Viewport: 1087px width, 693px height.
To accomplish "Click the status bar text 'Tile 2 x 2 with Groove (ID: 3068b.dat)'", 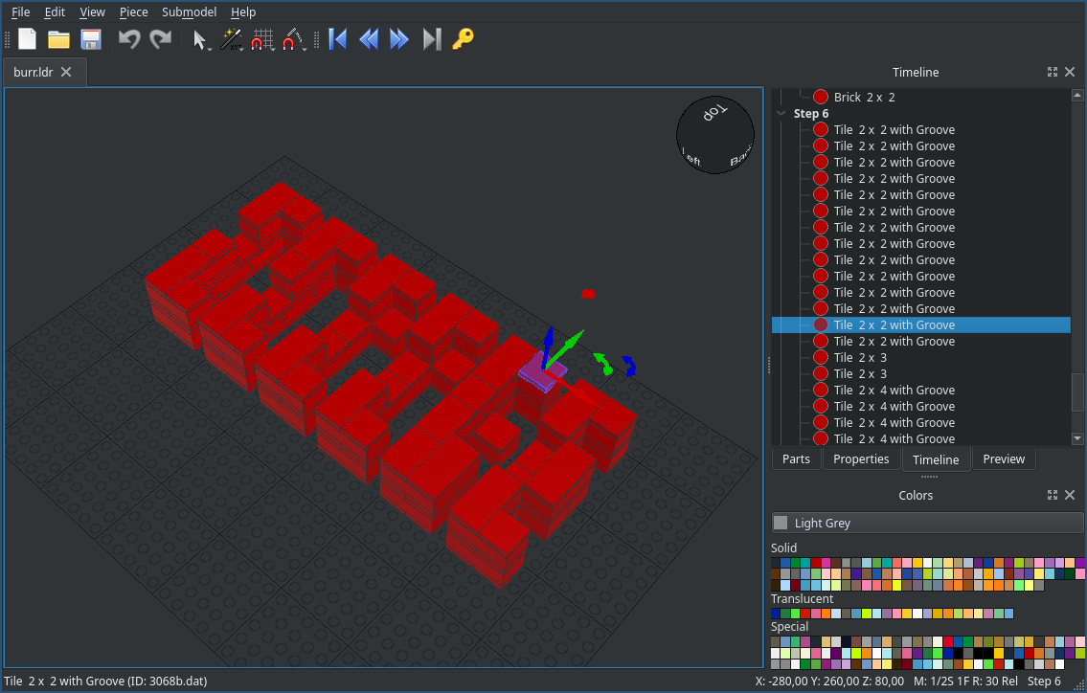I will coord(105,682).
